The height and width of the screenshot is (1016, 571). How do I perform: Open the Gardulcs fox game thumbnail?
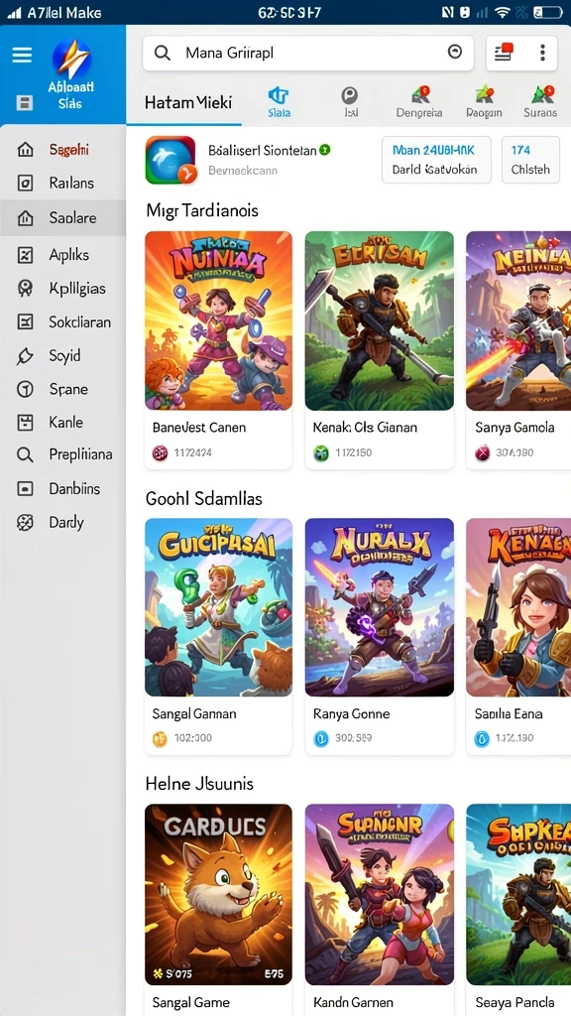[218, 894]
